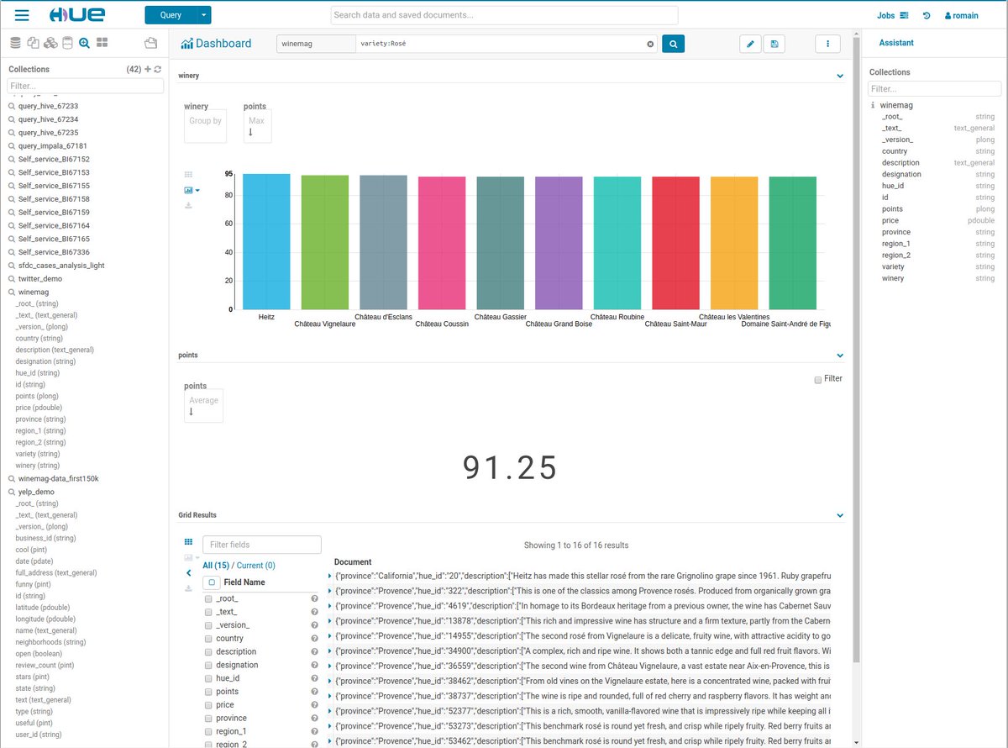The height and width of the screenshot is (748, 1008).
Task: Open the file browser folder icon
Action: pyautogui.click(x=151, y=42)
